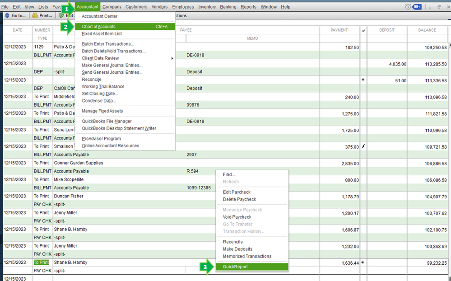Toggle cleared status on 51.00 deposit row
The width and height of the screenshot is (451, 281).
pyautogui.click(x=363, y=80)
